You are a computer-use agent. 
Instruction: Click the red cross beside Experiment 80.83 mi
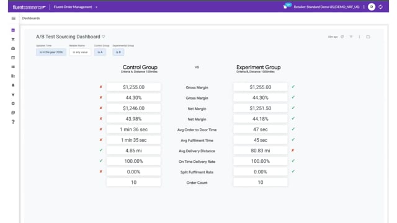[x=293, y=150]
